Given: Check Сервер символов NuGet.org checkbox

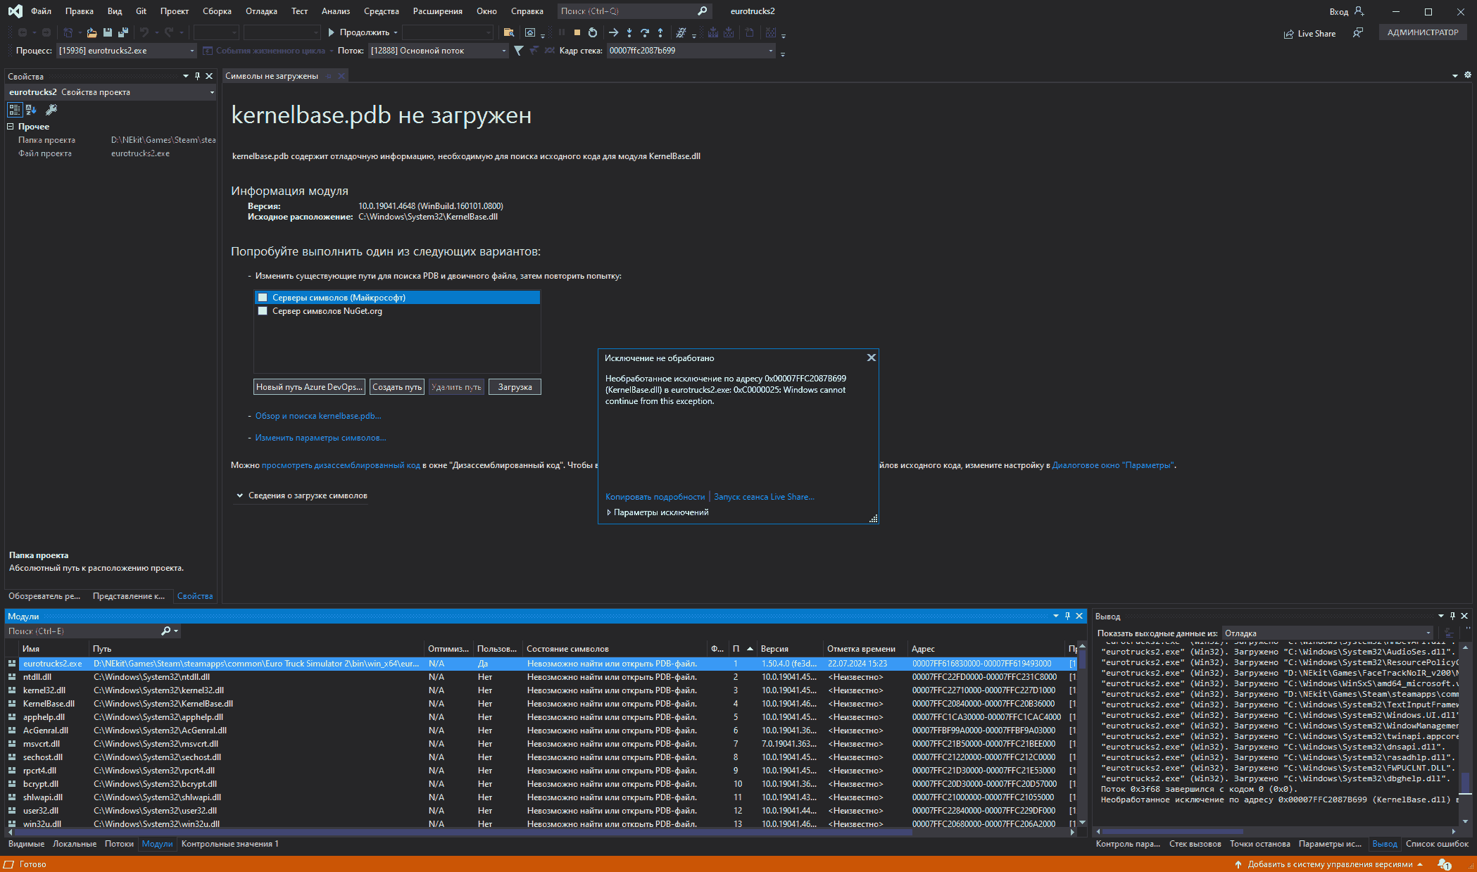Looking at the screenshot, I should pyautogui.click(x=263, y=311).
